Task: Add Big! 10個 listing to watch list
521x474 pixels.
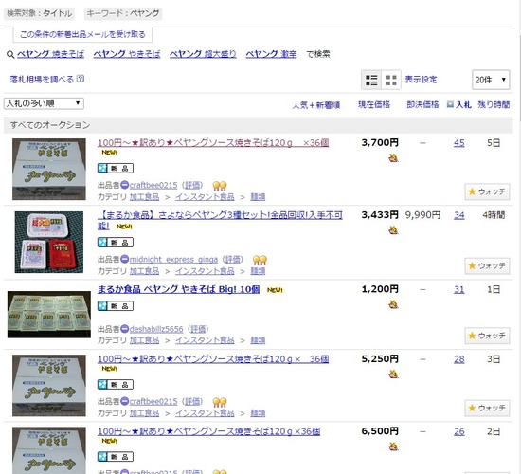Action: [487, 336]
